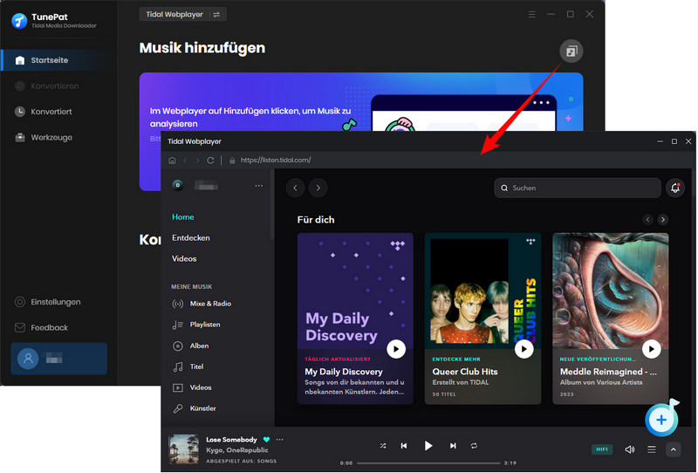
Task: Open Werkzeuge in TunePat sidebar
Action: pyautogui.click(x=51, y=138)
